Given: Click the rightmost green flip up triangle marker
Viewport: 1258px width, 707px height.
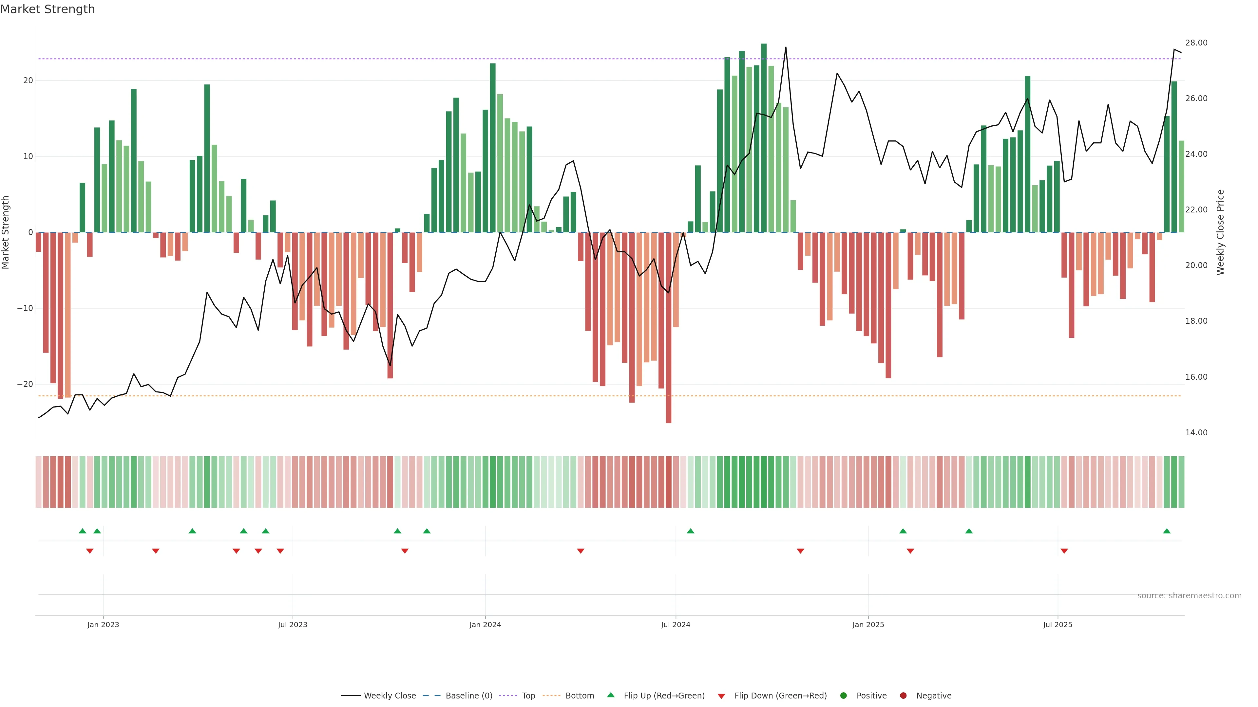Looking at the screenshot, I should (1167, 531).
